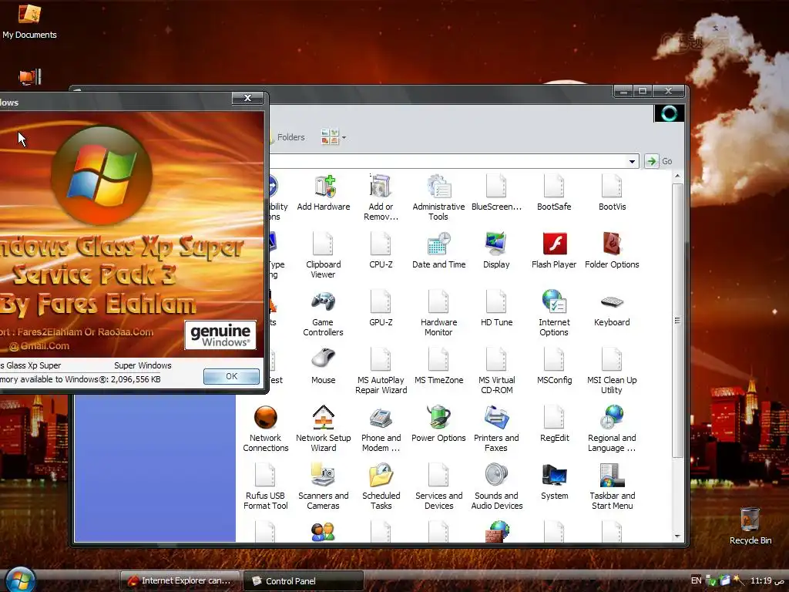Open Folder Options icon
The image size is (789, 592).
point(612,251)
